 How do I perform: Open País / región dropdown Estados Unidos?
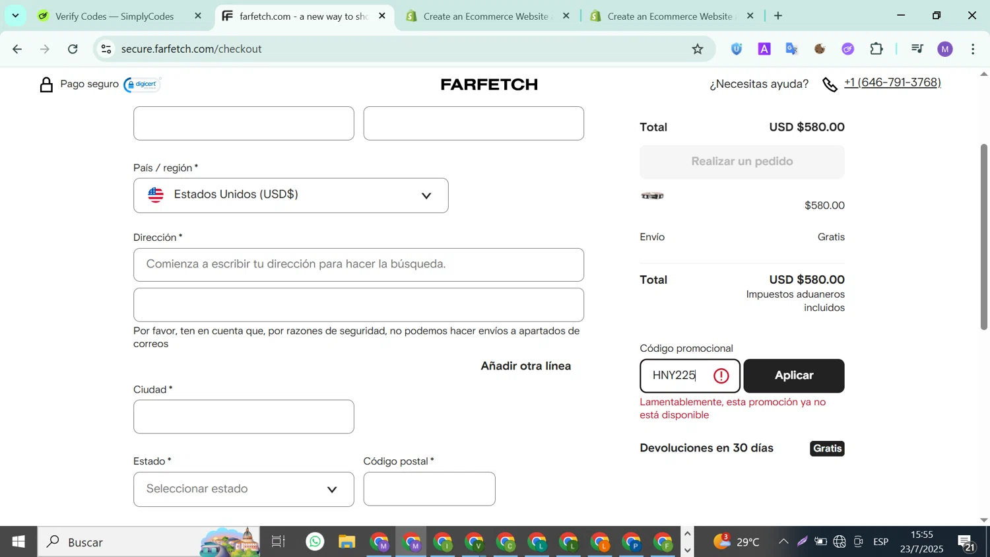tap(291, 195)
